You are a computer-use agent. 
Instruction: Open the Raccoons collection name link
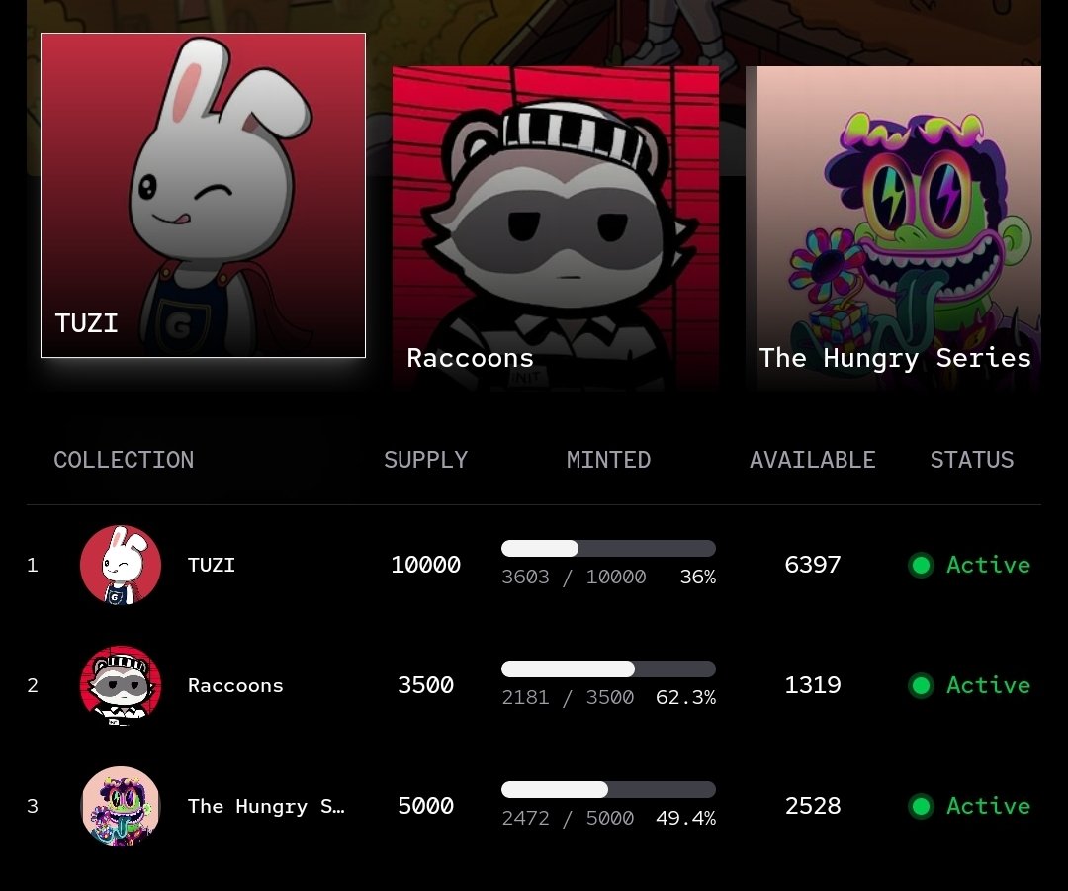pyautogui.click(x=235, y=685)
